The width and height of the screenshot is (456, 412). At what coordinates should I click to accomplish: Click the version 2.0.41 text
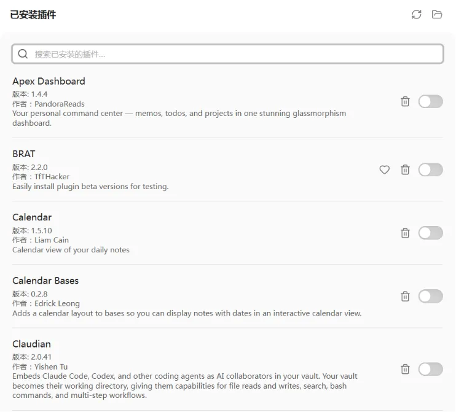coord(32,357)
